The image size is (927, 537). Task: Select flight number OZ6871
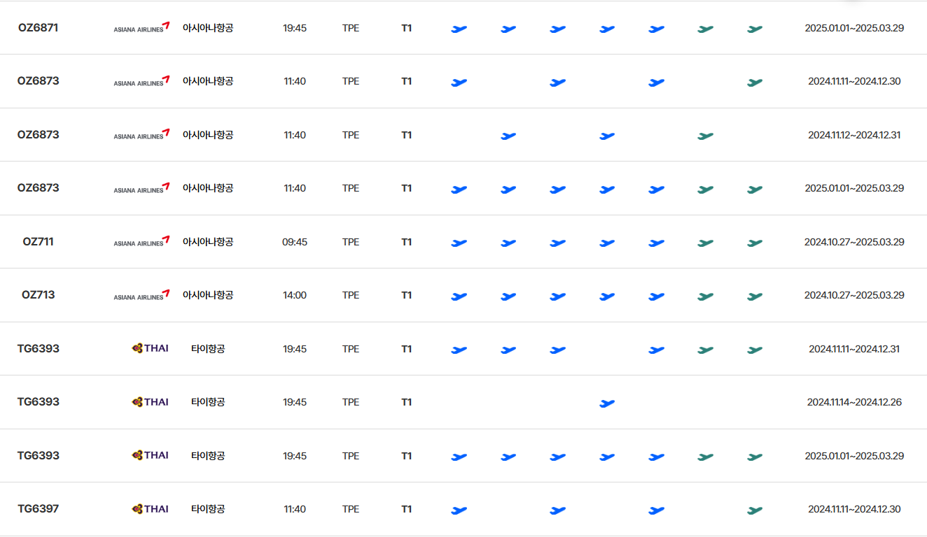(38, 28)
